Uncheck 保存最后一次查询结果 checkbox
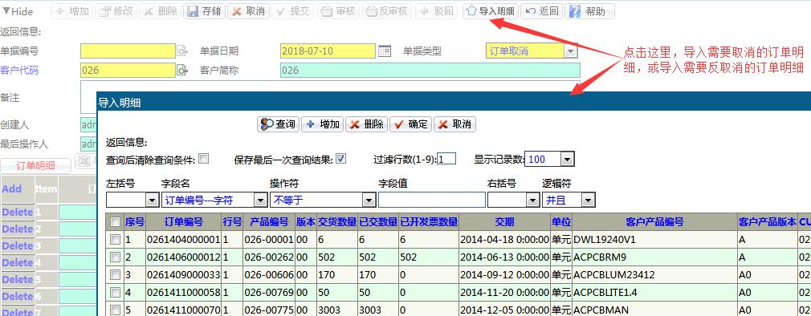This screenshot has height=316, width=811. pos(340,159)
